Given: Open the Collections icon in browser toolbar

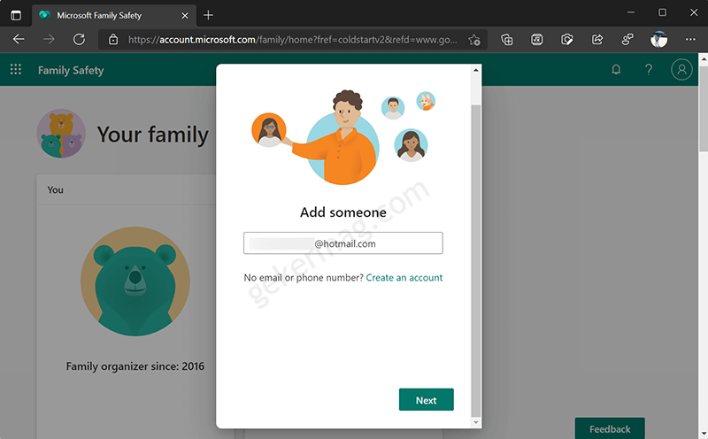Looking at the screenshot, I should [506, 40].
